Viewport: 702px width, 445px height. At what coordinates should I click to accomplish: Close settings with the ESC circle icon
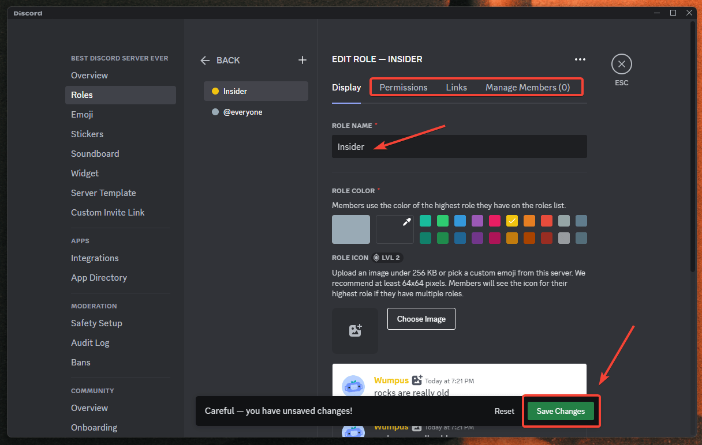621,64
